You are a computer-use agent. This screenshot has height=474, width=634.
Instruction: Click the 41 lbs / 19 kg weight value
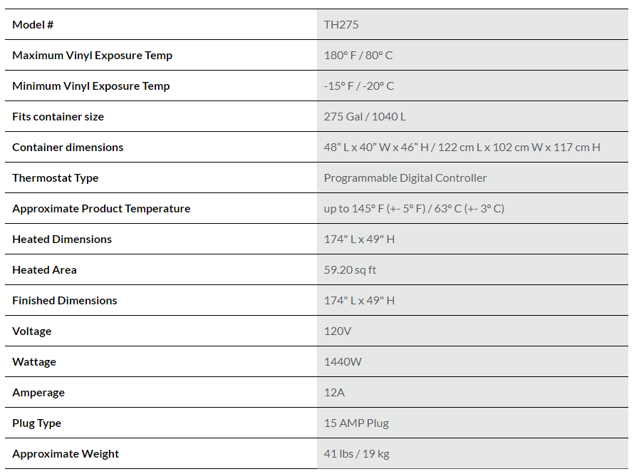click(356, 454)
